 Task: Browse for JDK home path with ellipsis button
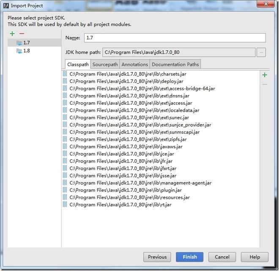click(x=261, y=53)
